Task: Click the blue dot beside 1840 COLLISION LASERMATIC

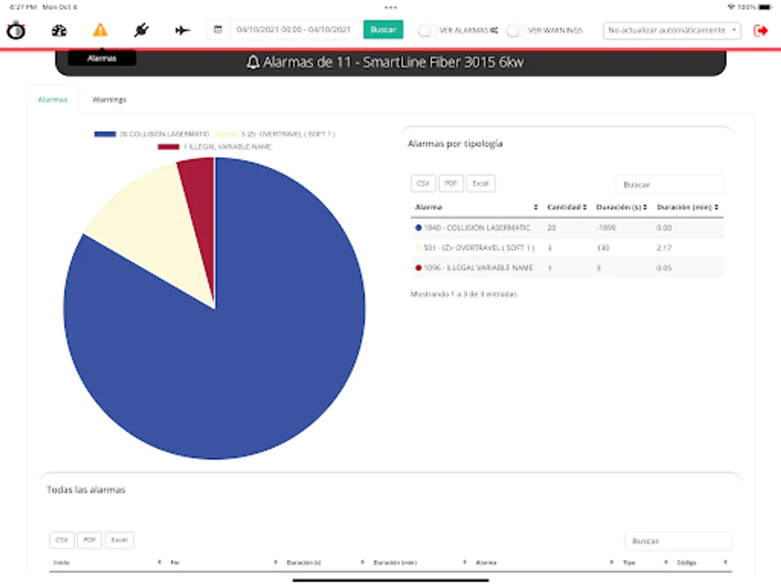Action: click(418, 228)
